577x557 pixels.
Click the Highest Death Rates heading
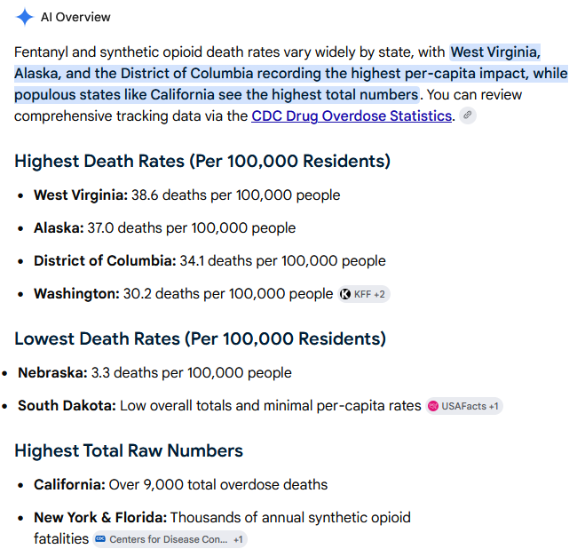tap(202, 162)
